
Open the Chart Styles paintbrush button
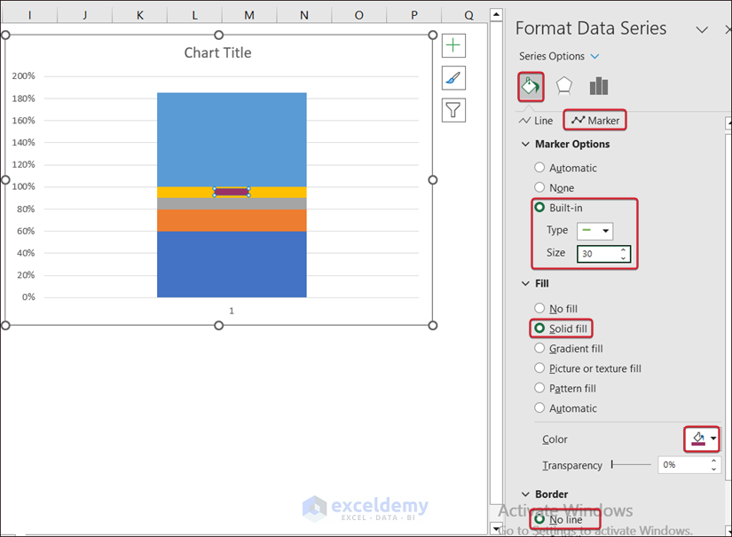pos(453,78)
